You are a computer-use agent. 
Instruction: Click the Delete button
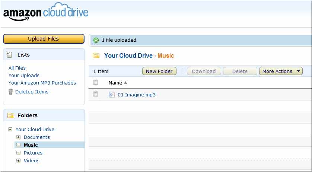(x=240, y=71)
